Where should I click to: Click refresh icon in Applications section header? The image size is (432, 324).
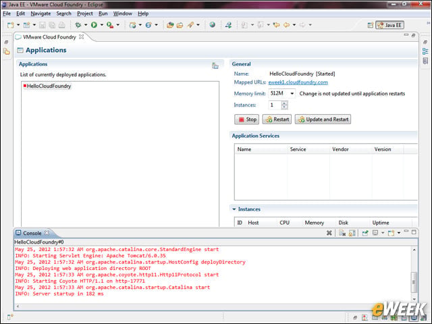click(215, 65)
